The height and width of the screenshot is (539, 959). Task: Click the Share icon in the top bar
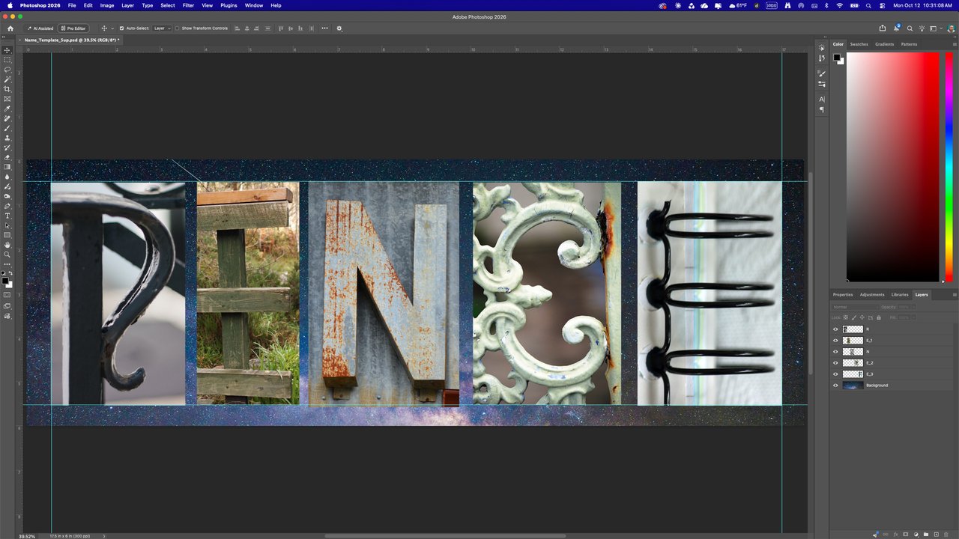click(x=883, y=28)
